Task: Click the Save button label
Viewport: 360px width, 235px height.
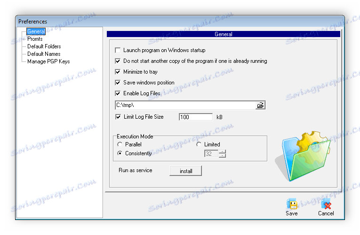Action: click(292, 213)
